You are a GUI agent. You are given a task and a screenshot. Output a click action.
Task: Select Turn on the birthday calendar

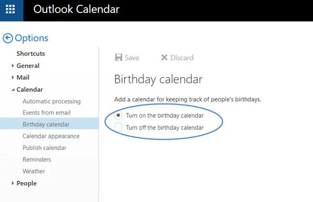coord(118,115)
